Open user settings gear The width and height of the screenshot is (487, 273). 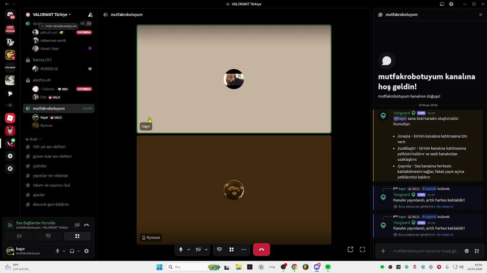pos(86,251)
